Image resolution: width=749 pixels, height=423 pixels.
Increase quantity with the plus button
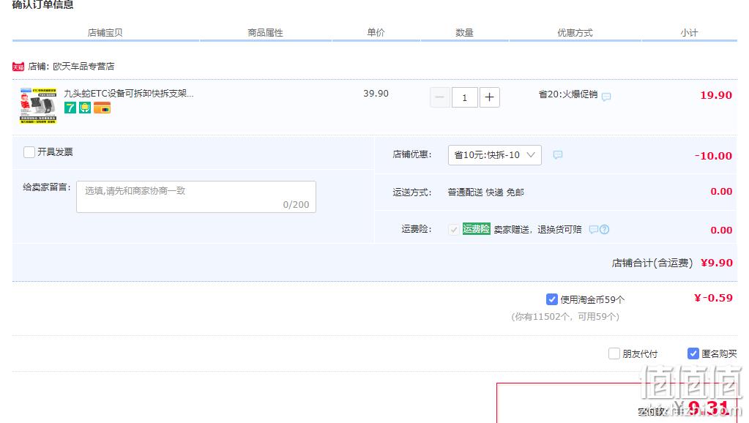point(490,97)
